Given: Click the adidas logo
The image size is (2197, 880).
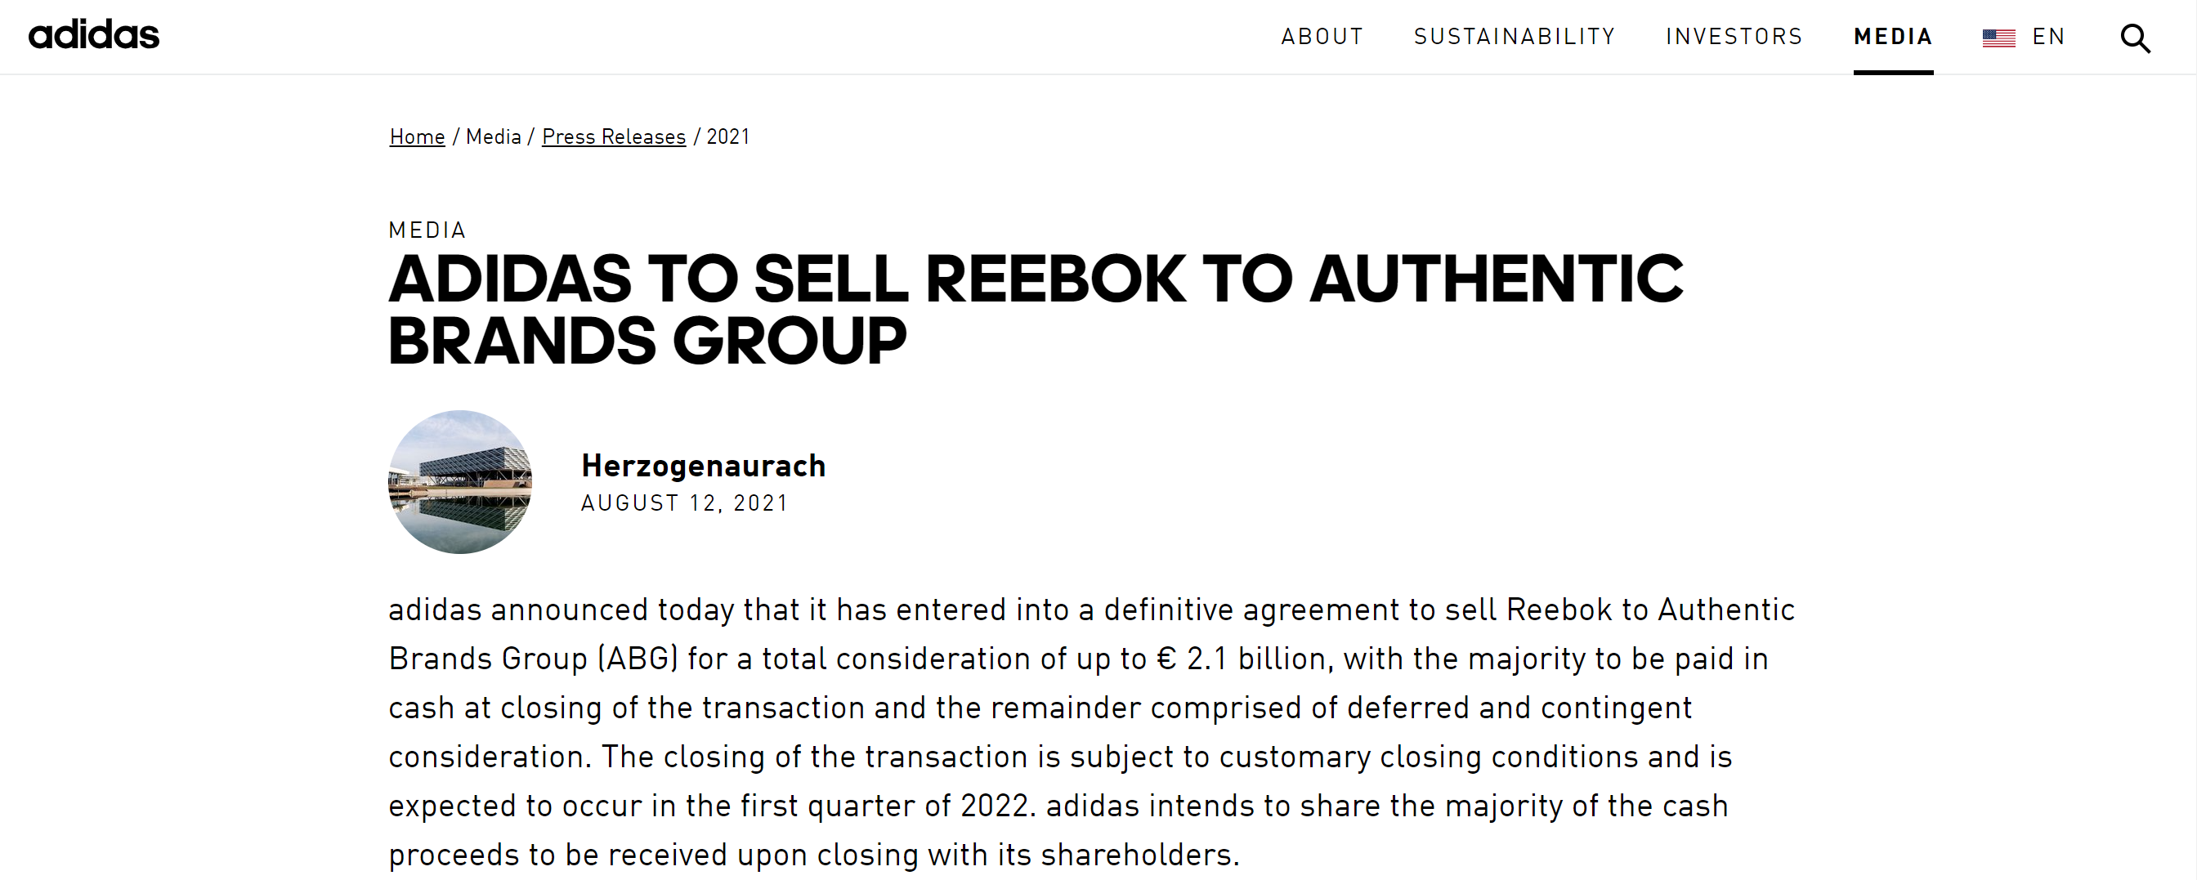Looking at the screenshot, I should pos(94,35).
